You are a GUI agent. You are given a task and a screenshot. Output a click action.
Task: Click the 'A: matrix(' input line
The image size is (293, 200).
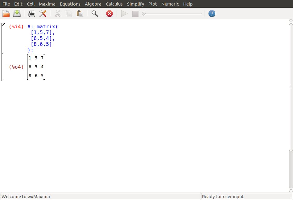(x=43, y=27)
